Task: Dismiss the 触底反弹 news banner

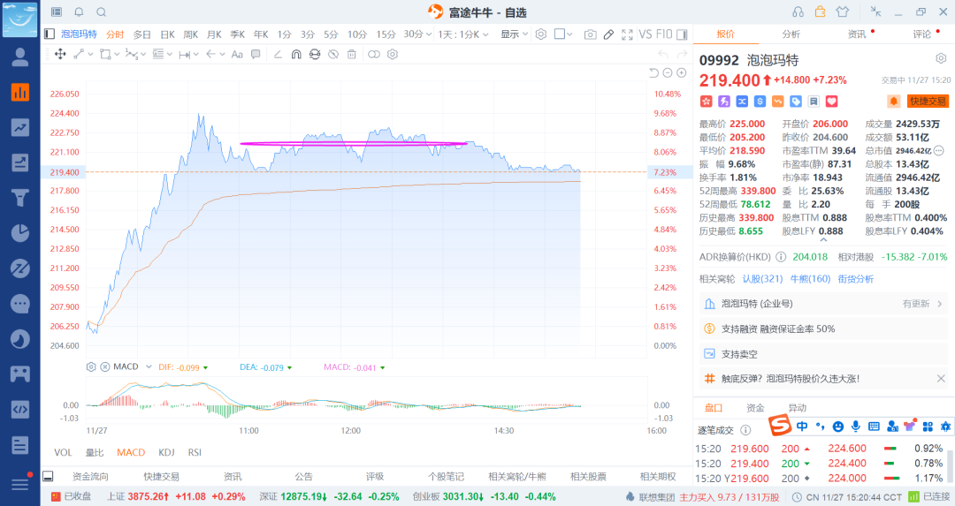Action: (x=941, y=378)
